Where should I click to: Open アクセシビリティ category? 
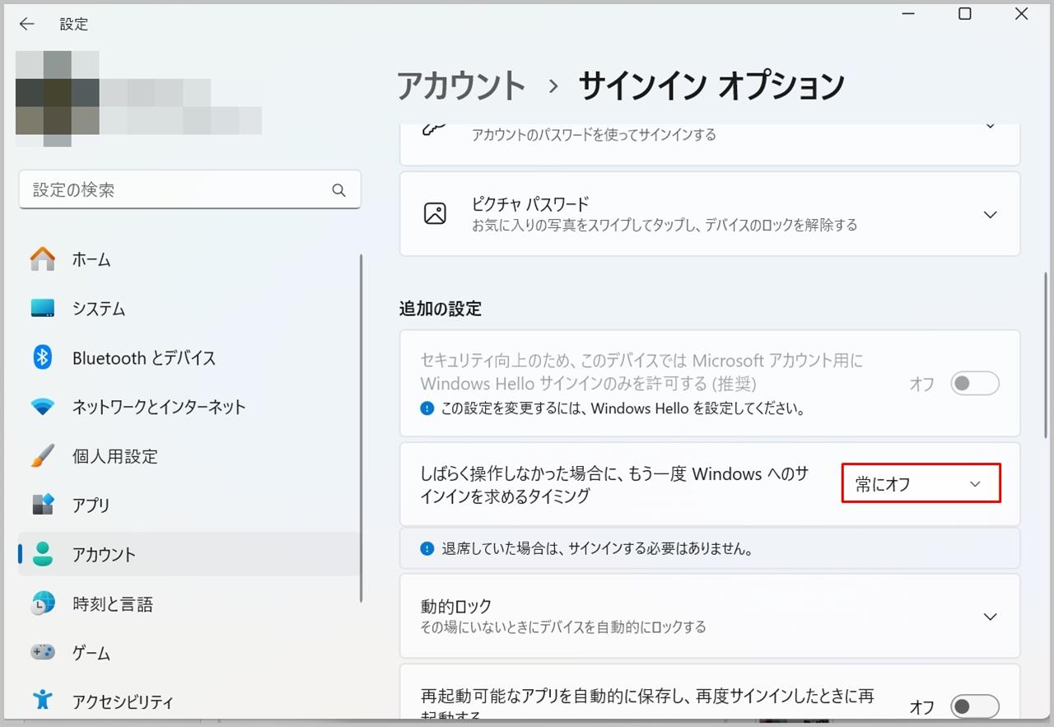coord(189,701)
